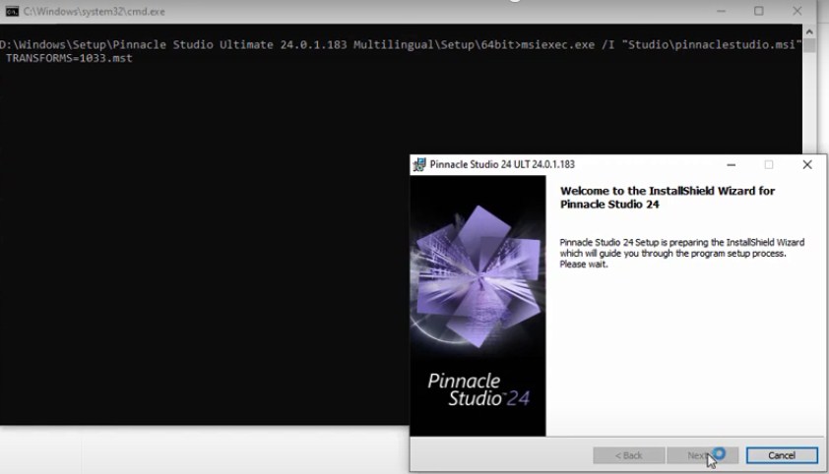Click the cmd.exe window title bar icon
The image size is (829, 474).
[x=12, y=11]
